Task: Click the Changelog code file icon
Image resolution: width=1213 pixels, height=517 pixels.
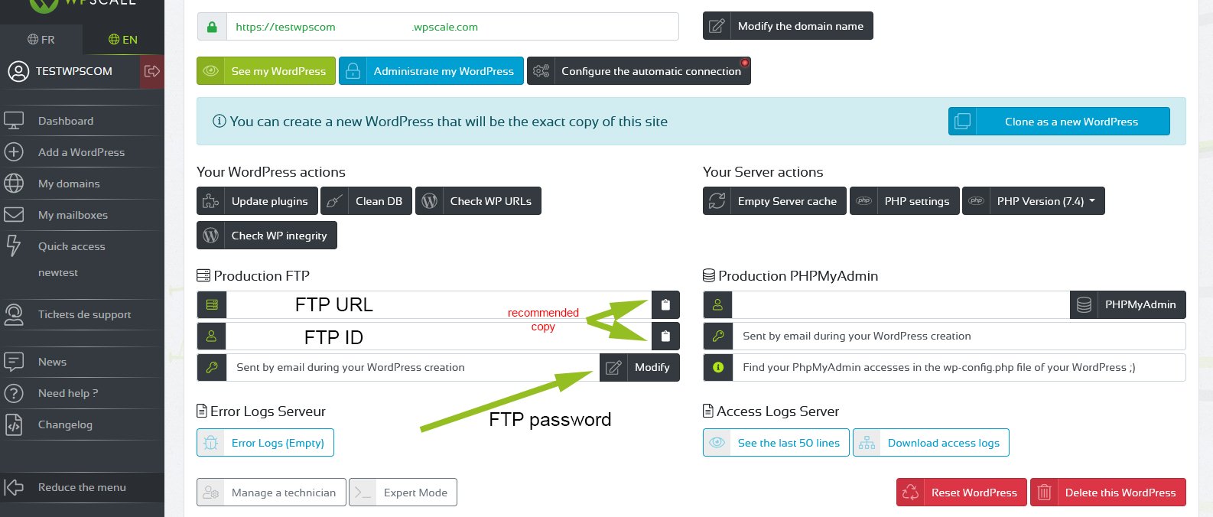Action: click(14, 424)
